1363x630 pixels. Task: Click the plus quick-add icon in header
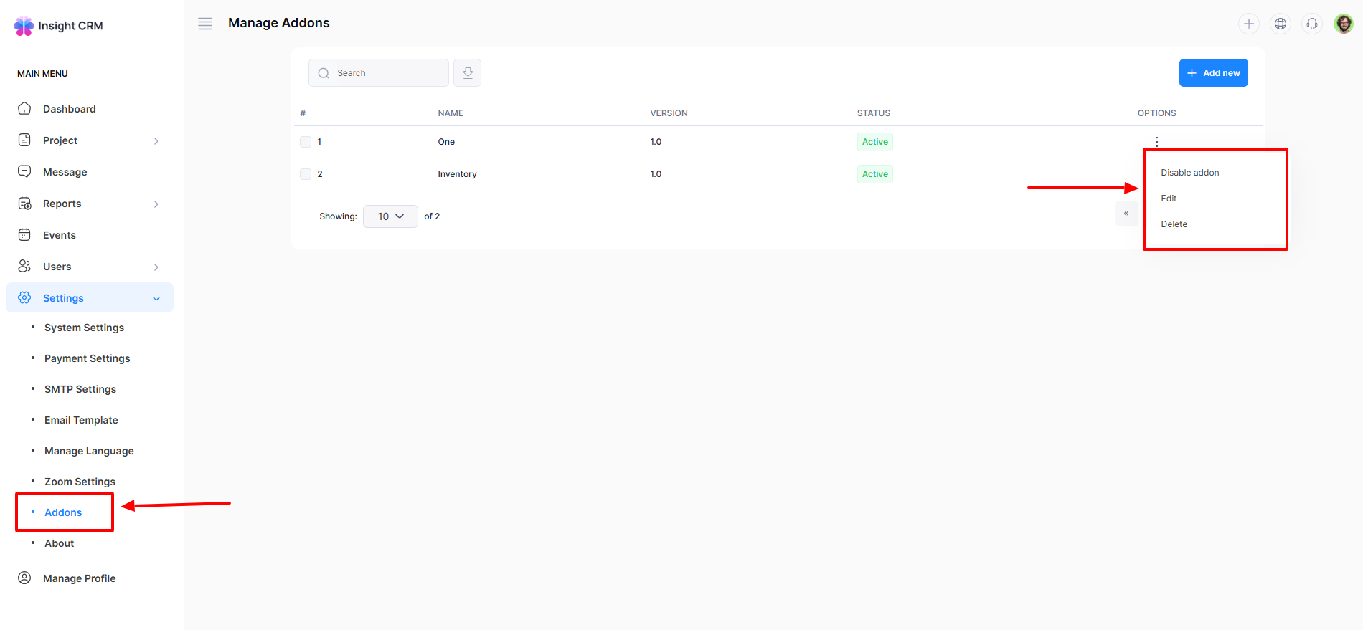1248,24
